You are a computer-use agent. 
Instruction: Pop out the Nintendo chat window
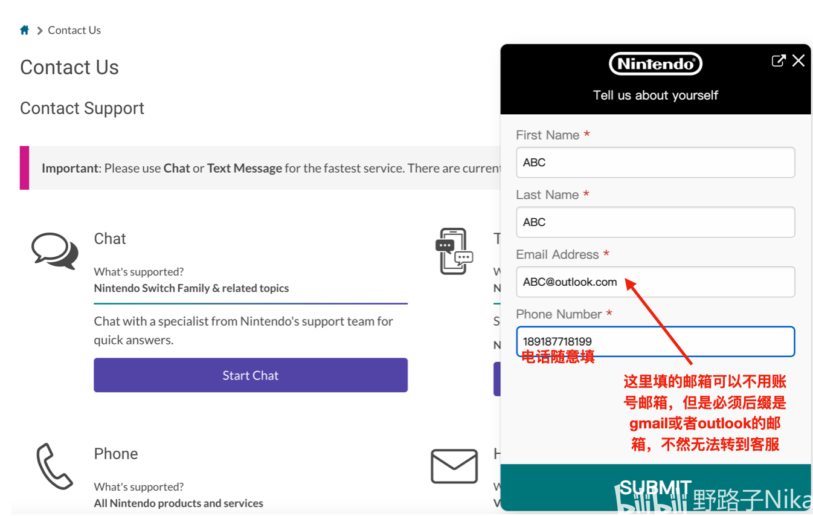(x=779, y=60)
